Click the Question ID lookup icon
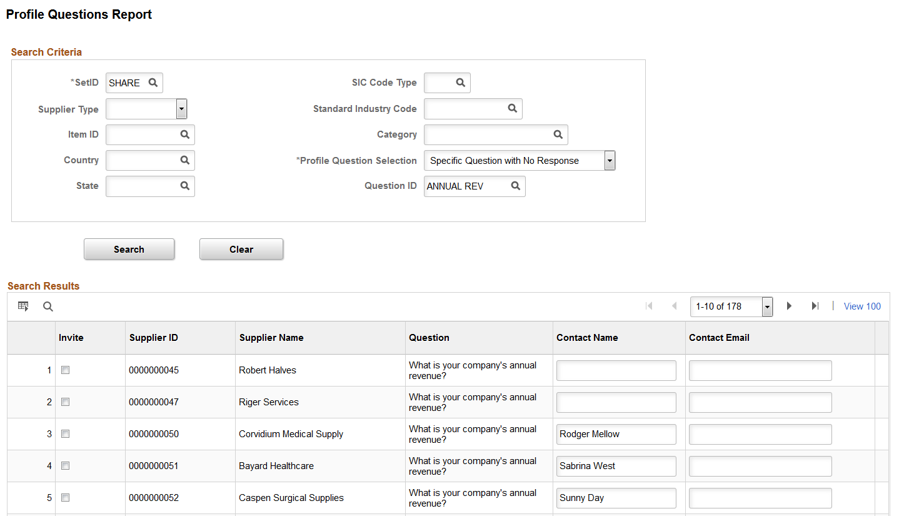The width and height of the screenshot is (909, 516). click(515, 186)
